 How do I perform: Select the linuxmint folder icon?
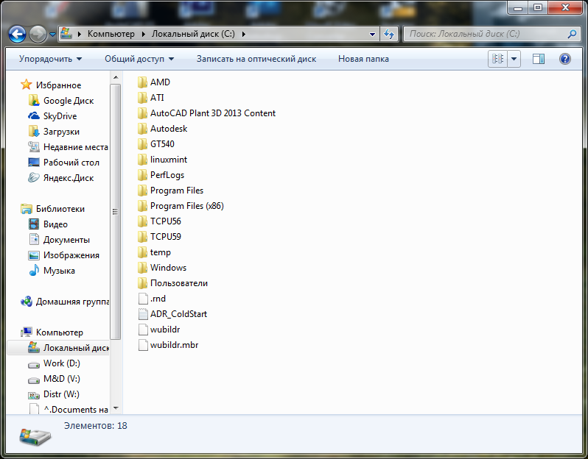click(142, 160)
